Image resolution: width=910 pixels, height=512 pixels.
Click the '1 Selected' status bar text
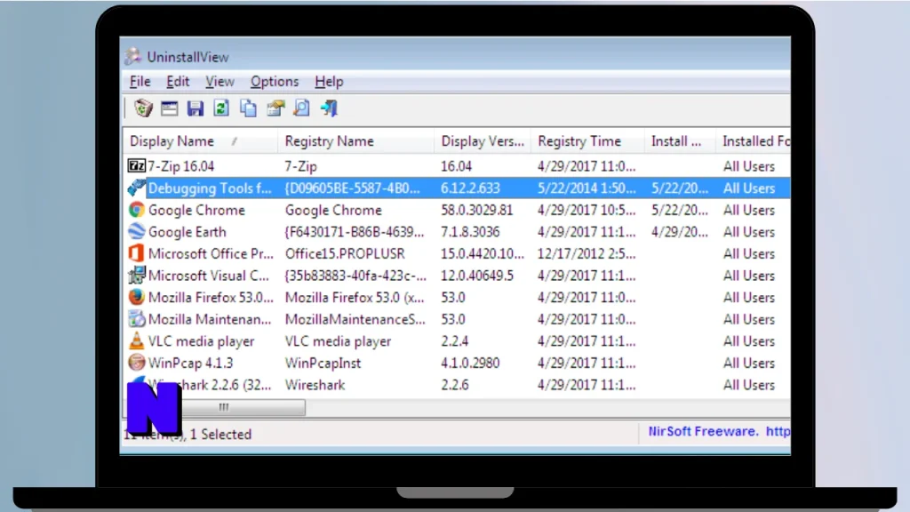[x=220, y=434]
